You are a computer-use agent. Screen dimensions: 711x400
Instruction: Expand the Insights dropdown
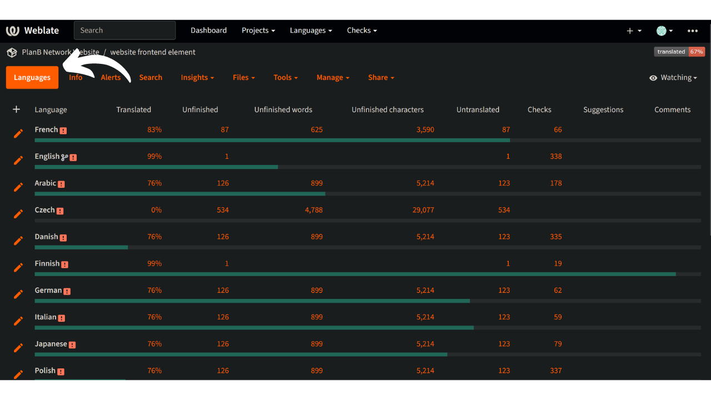point(197,78)
